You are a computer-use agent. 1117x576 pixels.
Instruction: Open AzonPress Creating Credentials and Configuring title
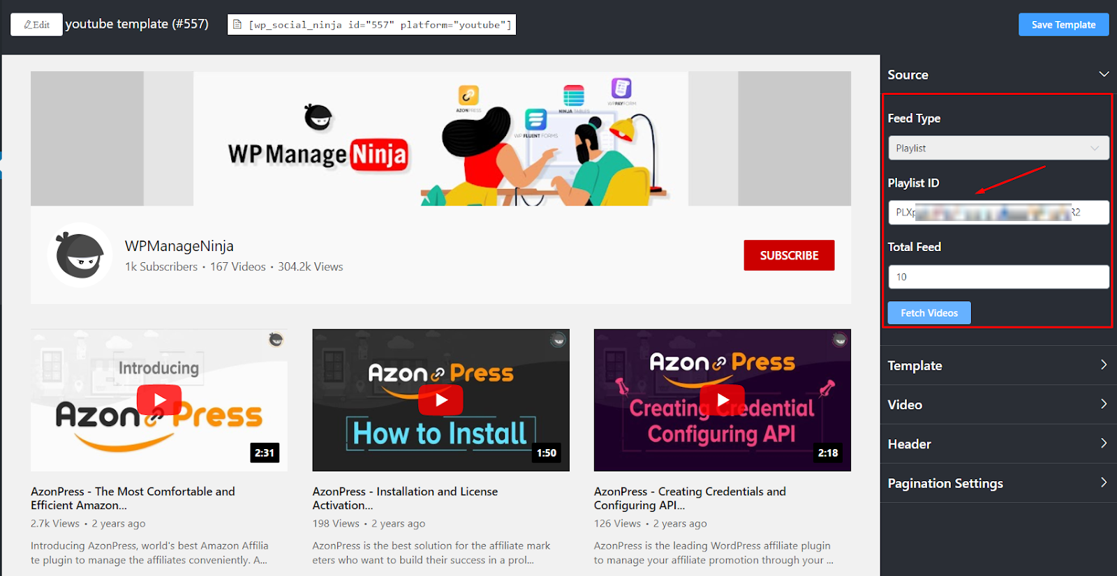(690, 498)
